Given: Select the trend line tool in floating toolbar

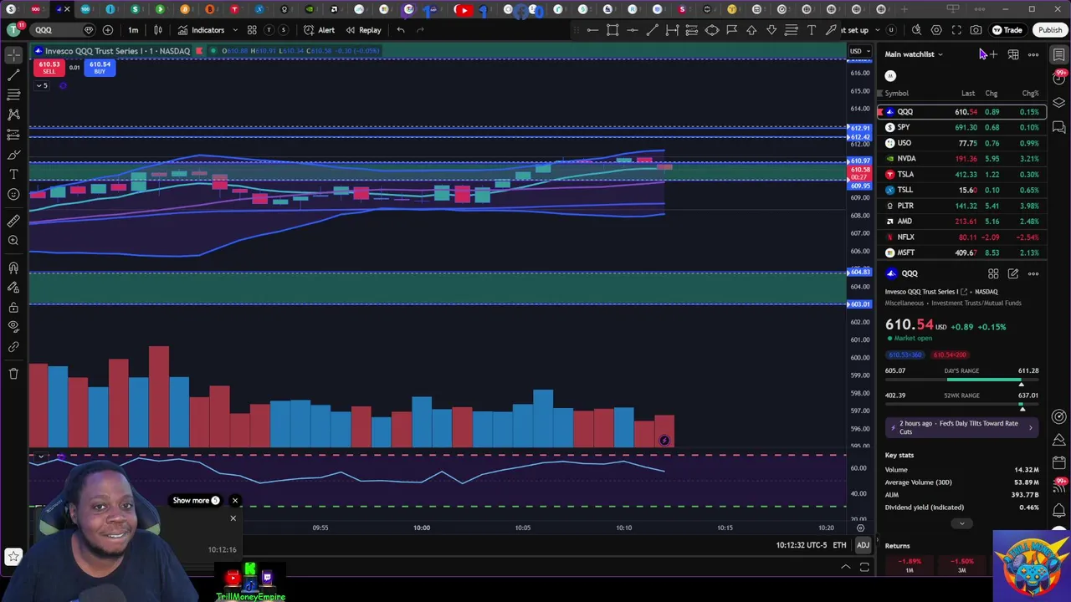Looking at the screenshot, I should (x=652, y=30).
